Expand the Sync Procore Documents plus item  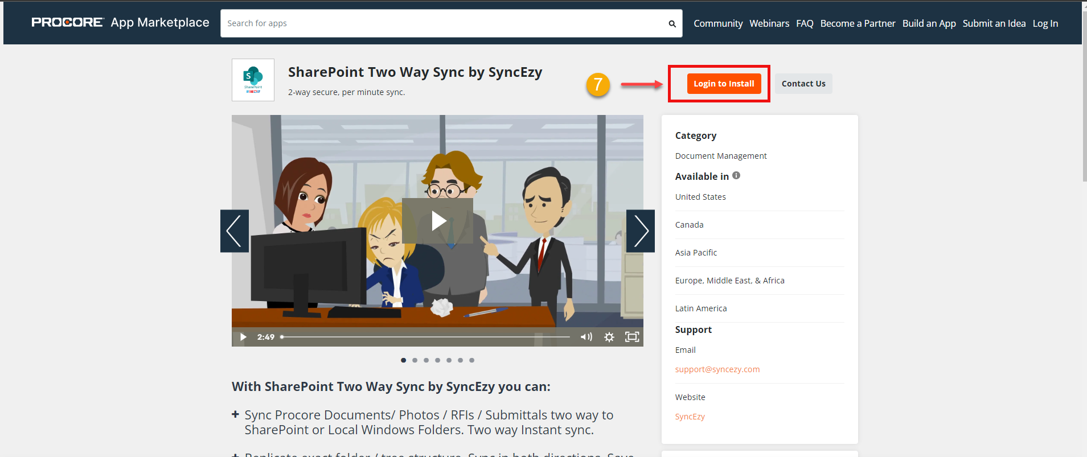point(235,414)
